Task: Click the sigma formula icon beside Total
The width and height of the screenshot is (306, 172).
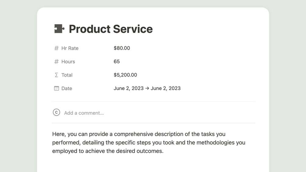Action: click(56, 75)
